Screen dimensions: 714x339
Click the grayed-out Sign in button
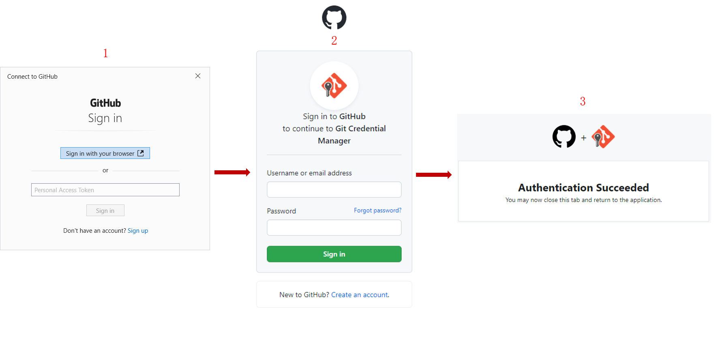[x=105, y=210]
